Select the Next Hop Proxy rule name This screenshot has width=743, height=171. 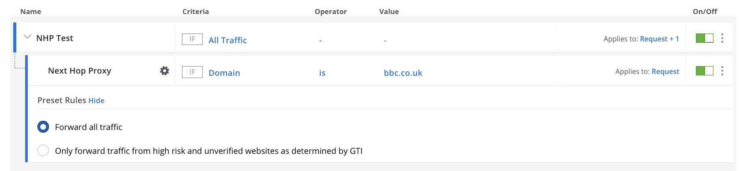[x=79, y=71]
